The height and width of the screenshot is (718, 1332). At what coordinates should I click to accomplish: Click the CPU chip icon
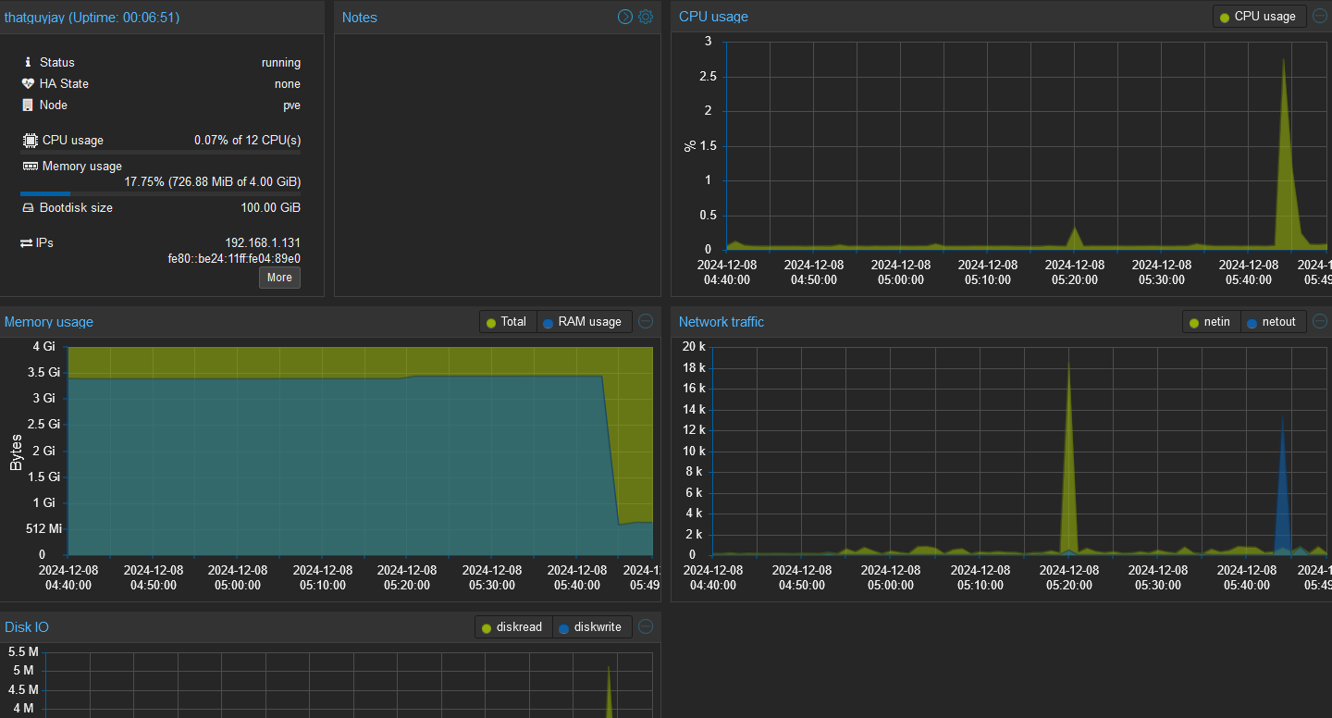30,141
